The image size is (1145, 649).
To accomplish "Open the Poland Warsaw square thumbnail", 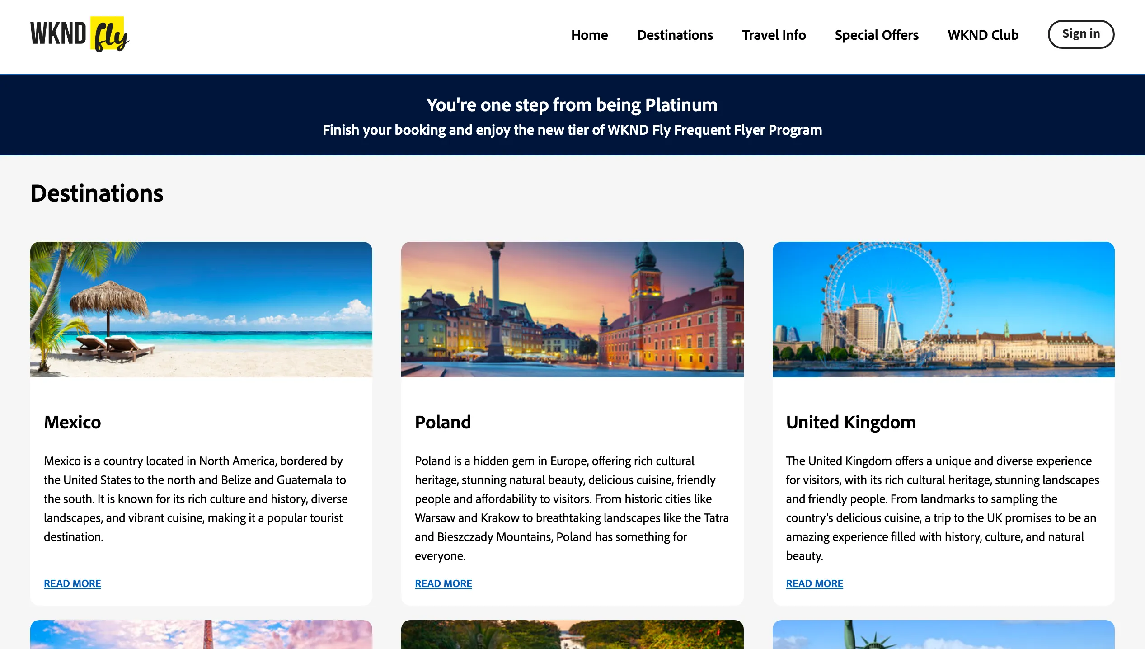I will tap(572, 310).
